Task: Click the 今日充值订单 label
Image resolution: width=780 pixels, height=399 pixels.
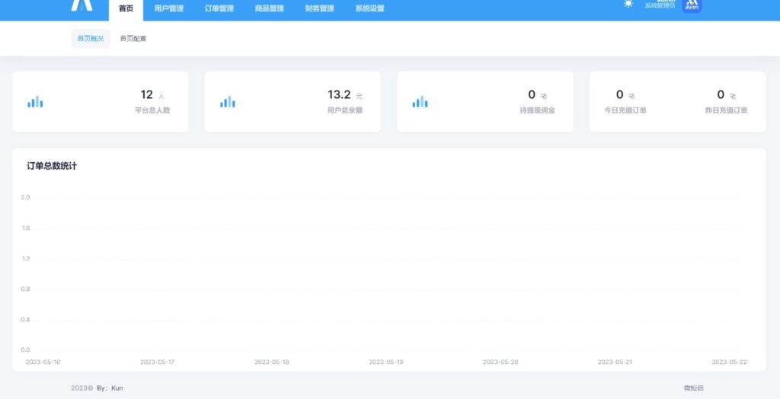Action: click(625, 110)
